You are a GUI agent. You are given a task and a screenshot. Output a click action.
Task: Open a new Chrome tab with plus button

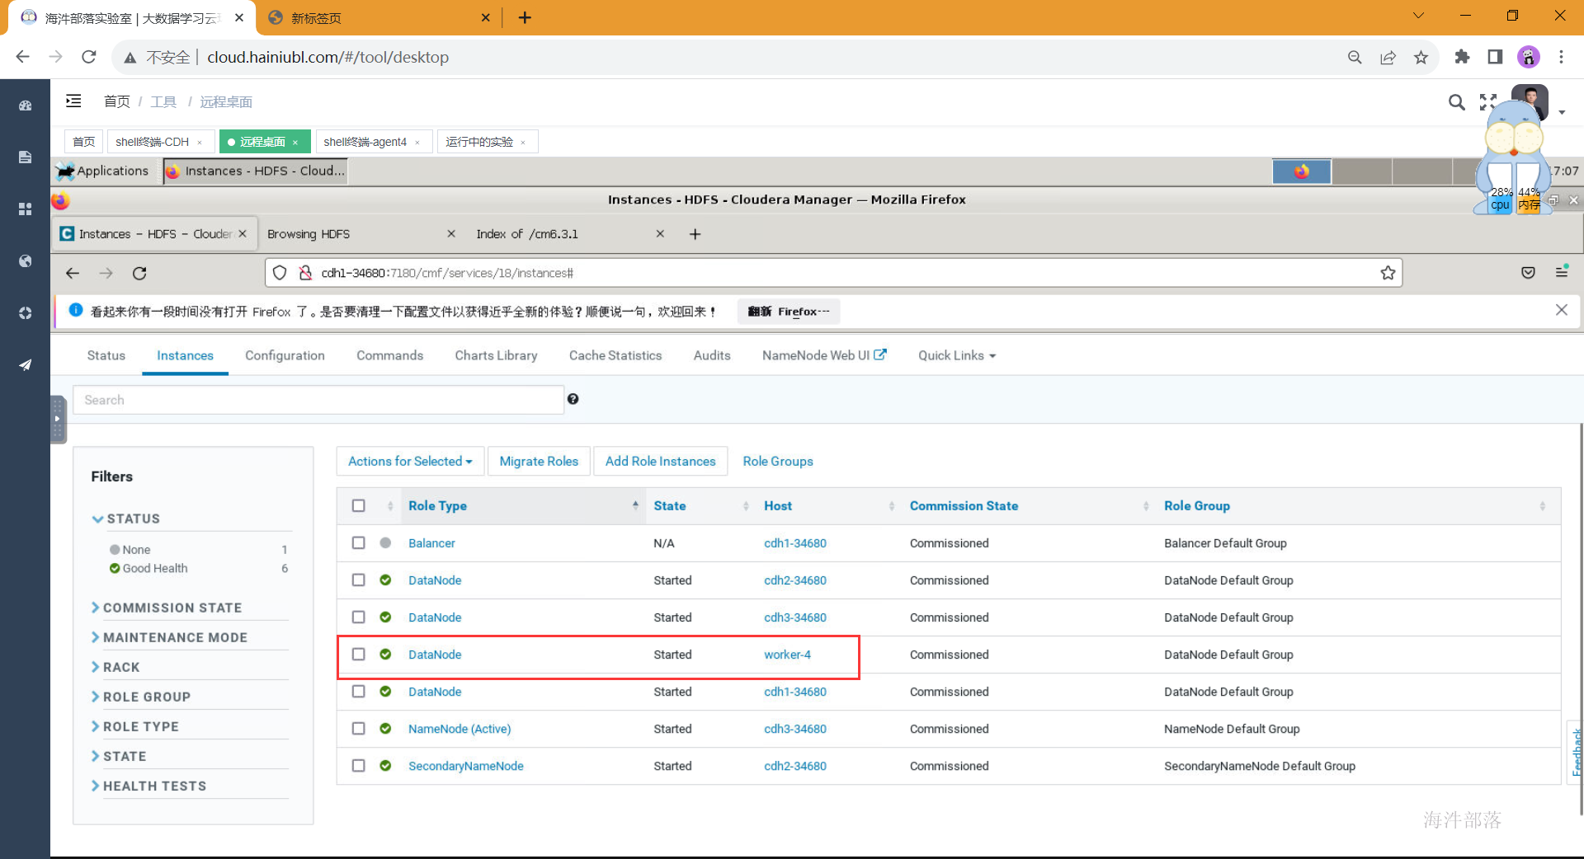click(x=525, y=17)
